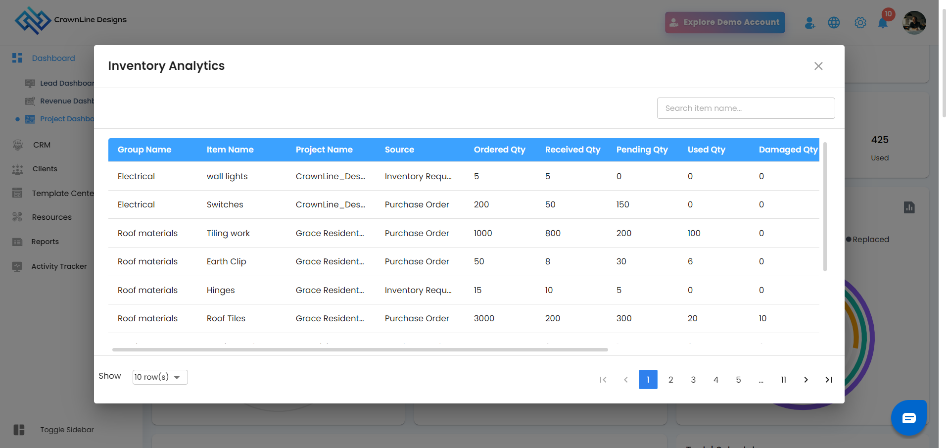950x448 pixels.
Task: Click the 3000 ordered quantity cell
Action: click(x=484, y=318)
